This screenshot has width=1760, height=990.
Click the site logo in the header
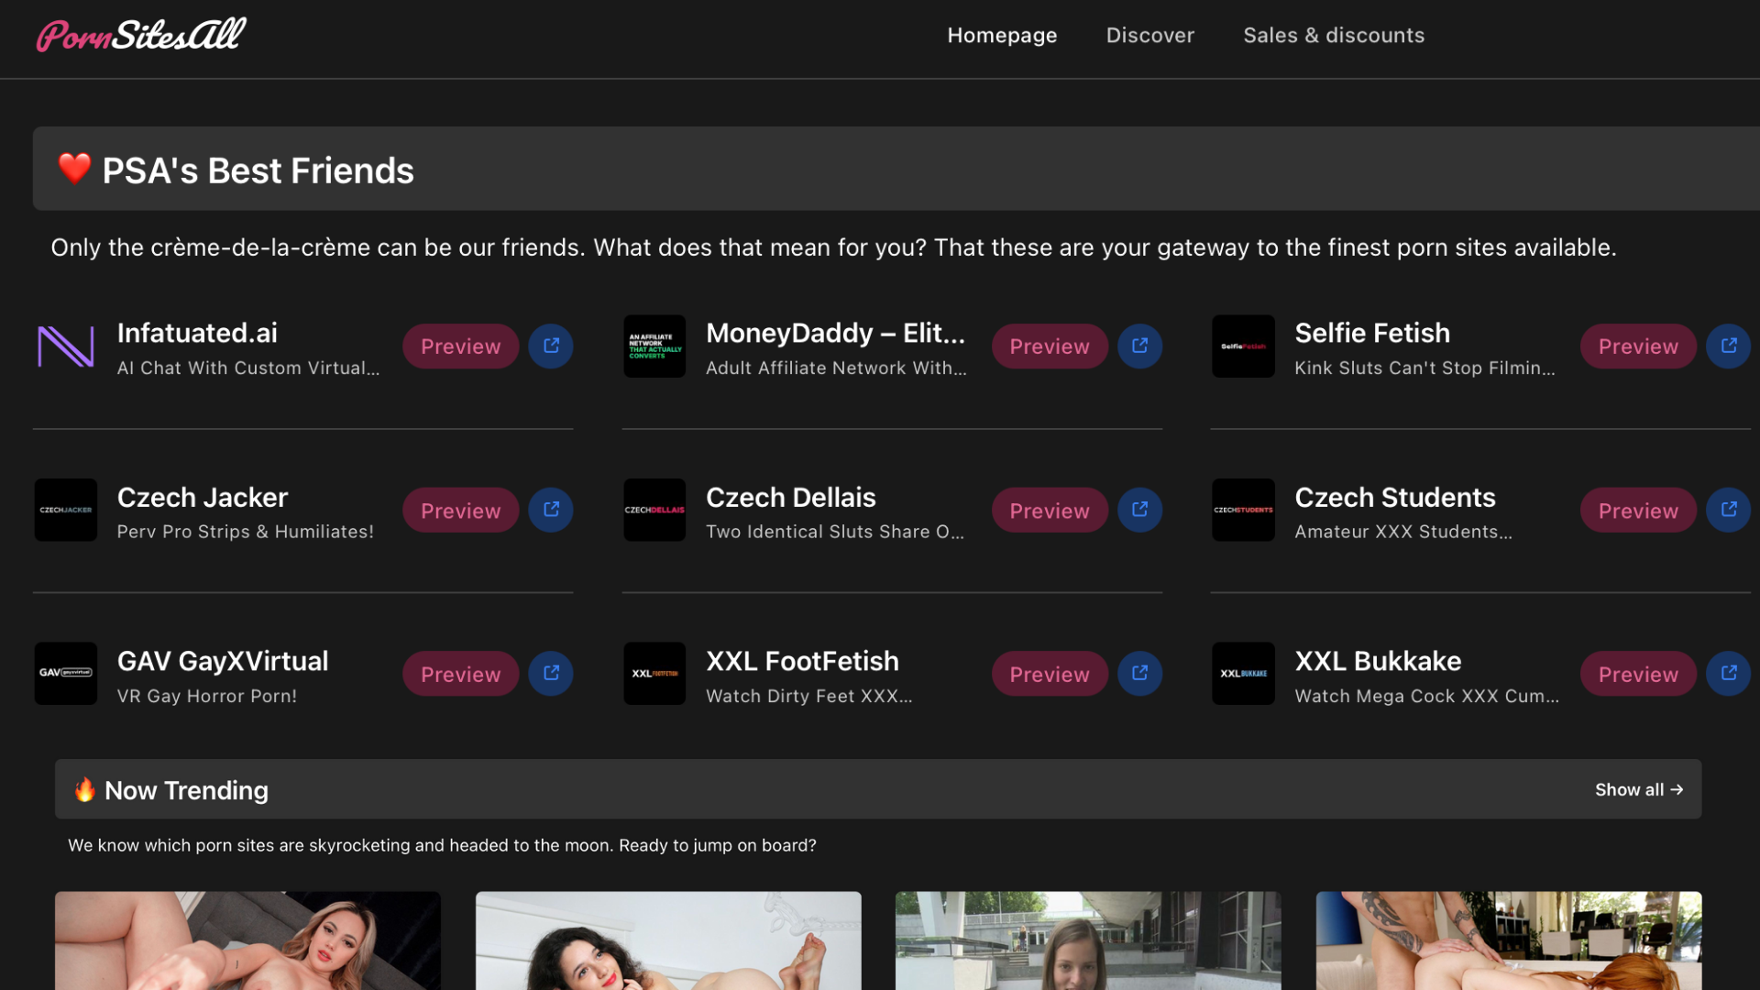pyautogui.click(x=141, y=36)
